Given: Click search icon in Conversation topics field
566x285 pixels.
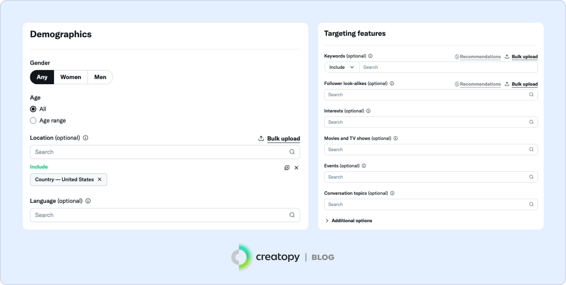Looking at the screenshot, I should pyautogui.click(x=532, y=204).
